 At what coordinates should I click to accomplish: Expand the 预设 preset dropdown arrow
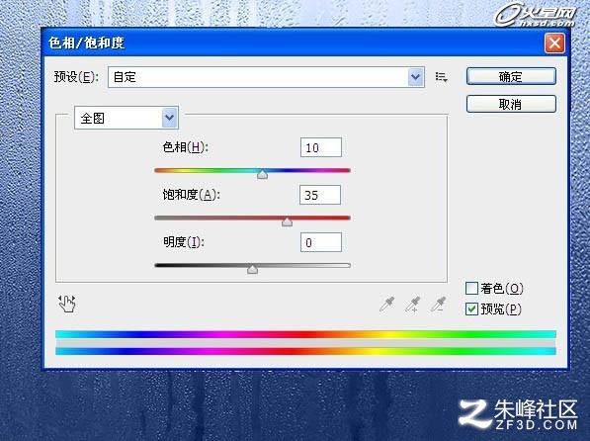pos(415,77)
